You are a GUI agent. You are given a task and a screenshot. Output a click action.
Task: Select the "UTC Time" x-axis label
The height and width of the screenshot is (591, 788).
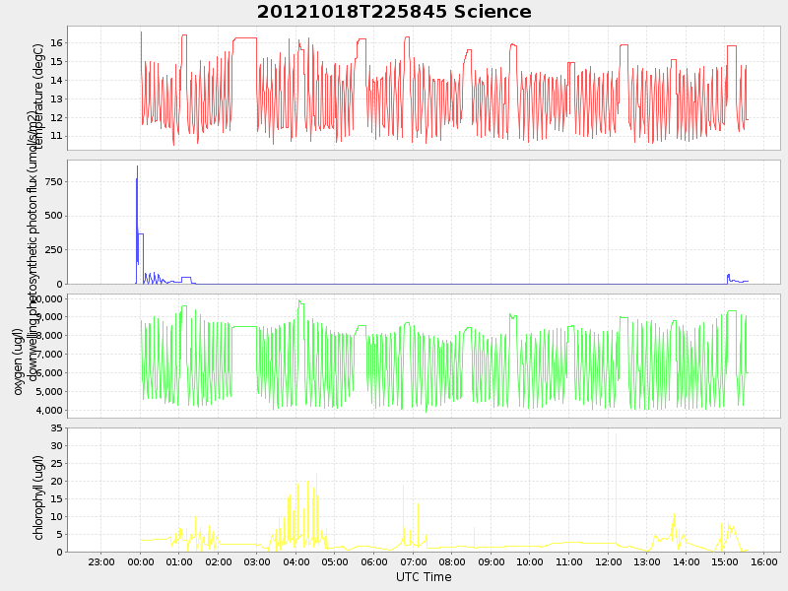point(424,577)
